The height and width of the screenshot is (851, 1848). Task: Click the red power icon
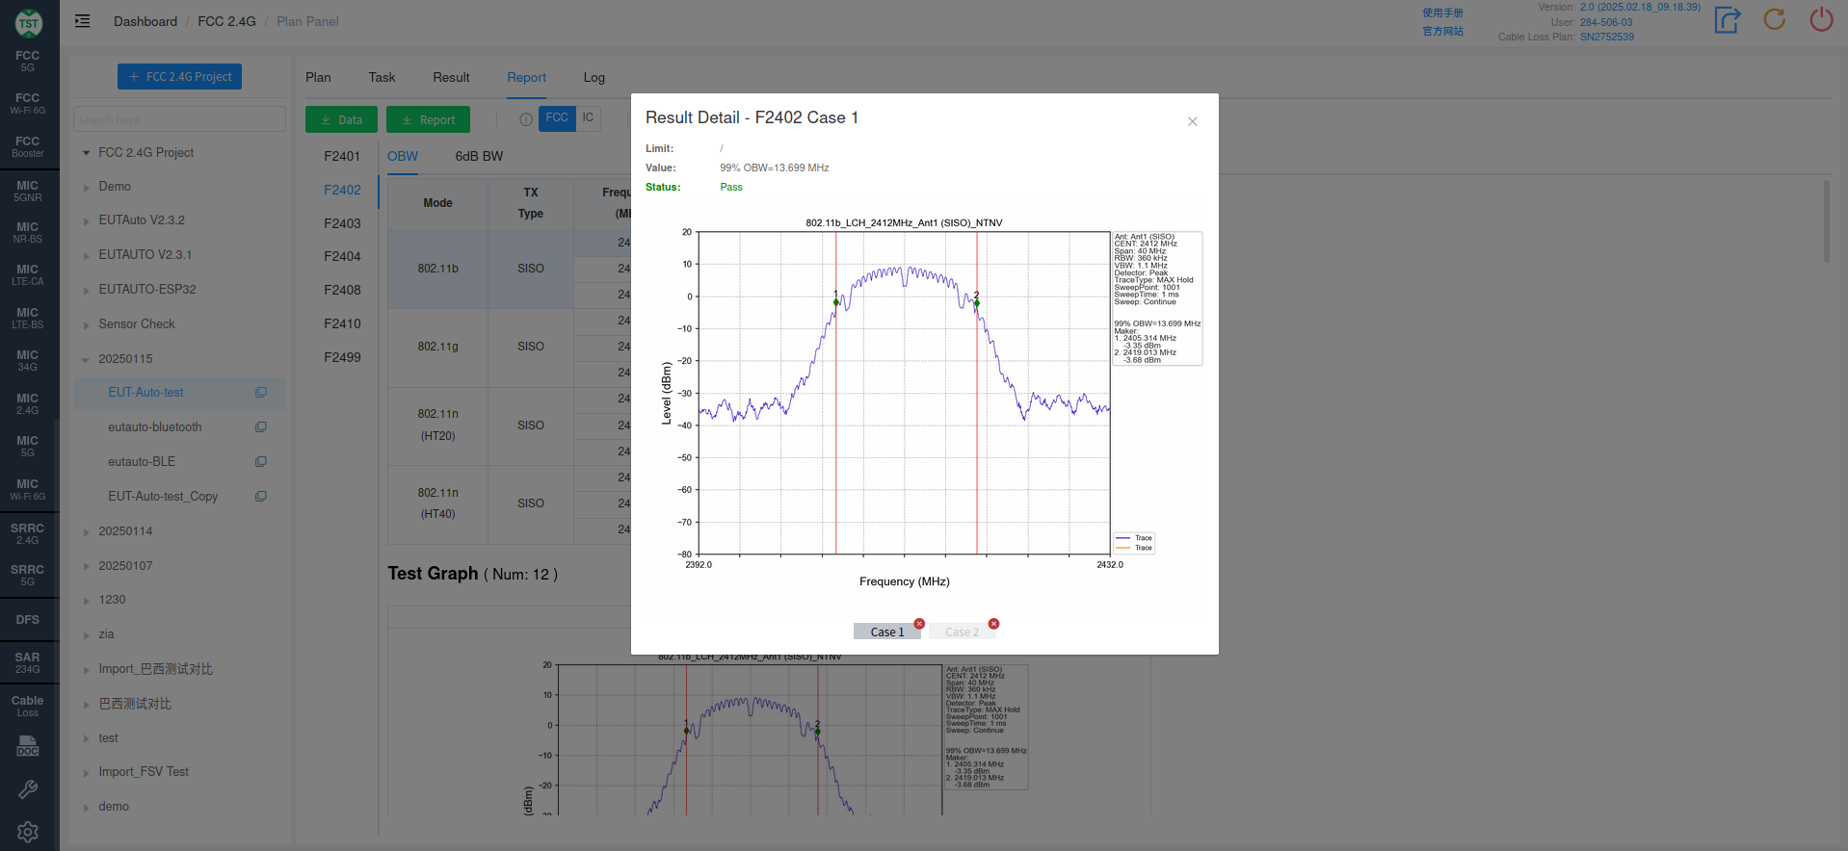pyautogui.click(x=1821, y=19)
